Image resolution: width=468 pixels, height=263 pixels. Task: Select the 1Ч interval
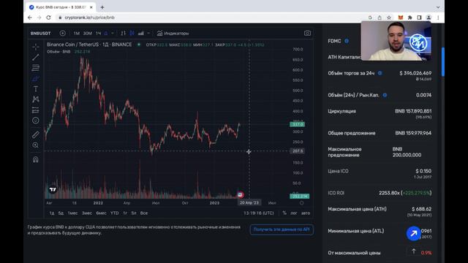tap(98, 33)
